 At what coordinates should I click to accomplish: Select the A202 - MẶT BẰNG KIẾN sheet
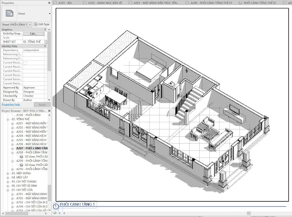coord(32,128)
